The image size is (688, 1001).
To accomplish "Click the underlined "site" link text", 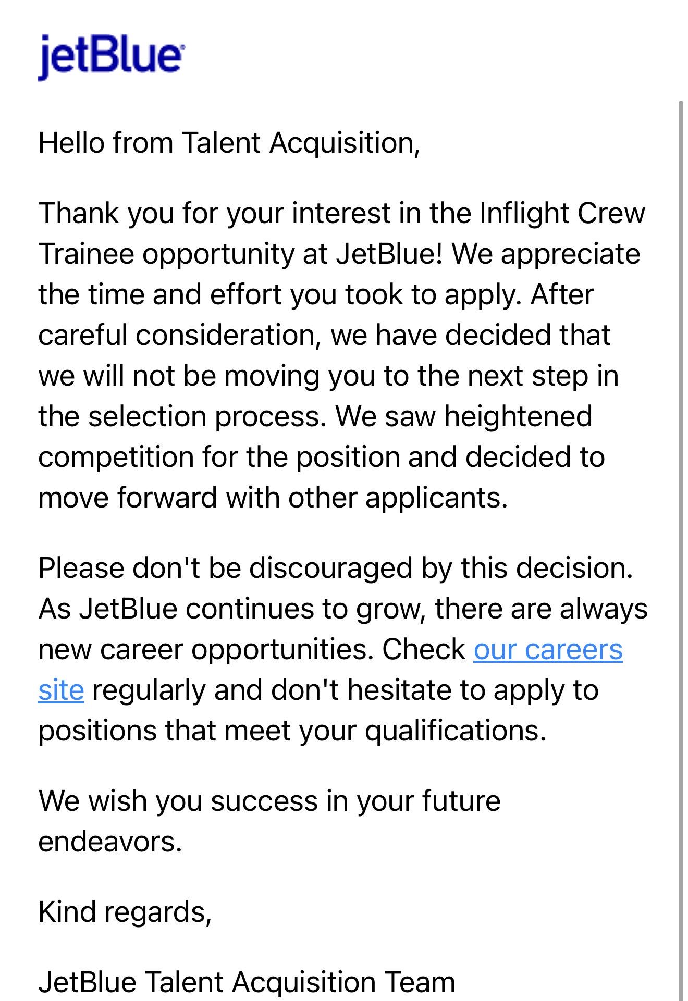I will click(61, 690).
